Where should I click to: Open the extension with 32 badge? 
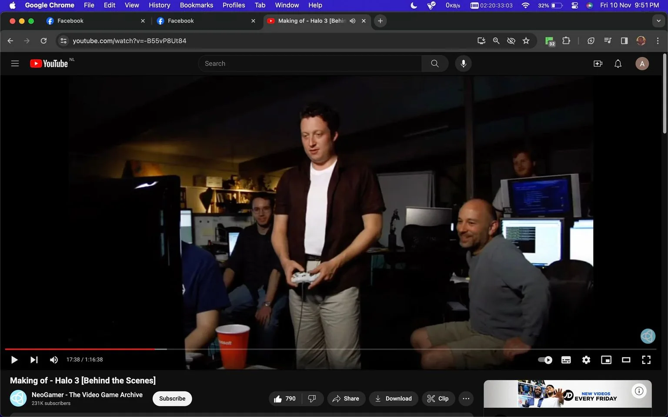[550, 41]
